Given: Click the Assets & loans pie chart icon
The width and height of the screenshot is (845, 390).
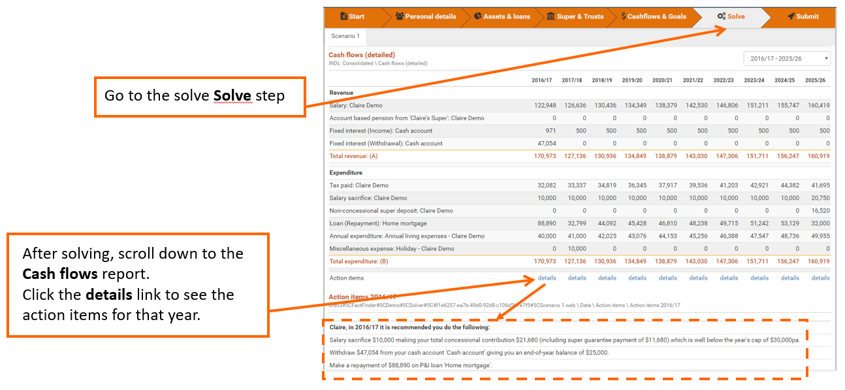Looking at the screenshot, I should click(478, 16).
